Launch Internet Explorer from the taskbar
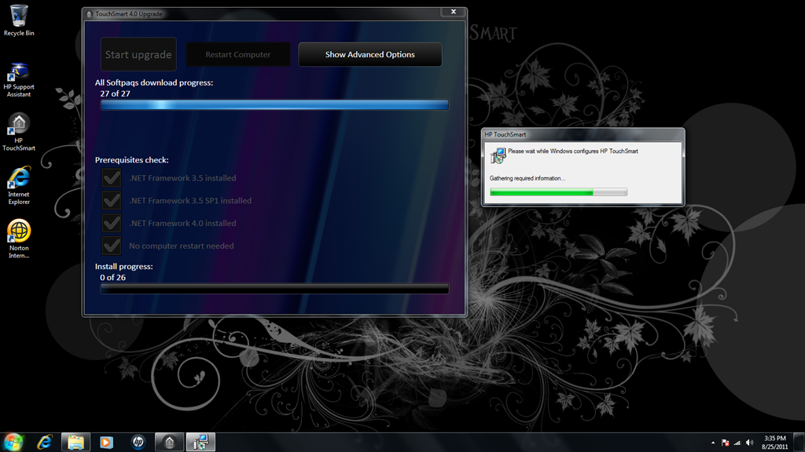 (x=45, y=442)
